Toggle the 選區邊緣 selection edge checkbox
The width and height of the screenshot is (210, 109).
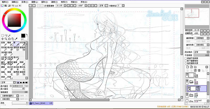click(x=45, y=6)
